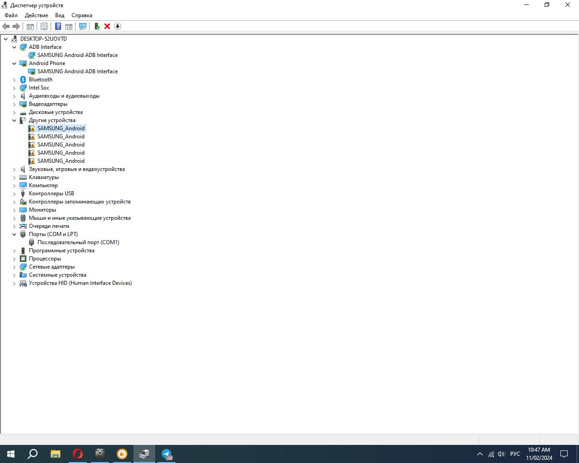
Task: Open the Справка menu
Action: click(82, 15)
